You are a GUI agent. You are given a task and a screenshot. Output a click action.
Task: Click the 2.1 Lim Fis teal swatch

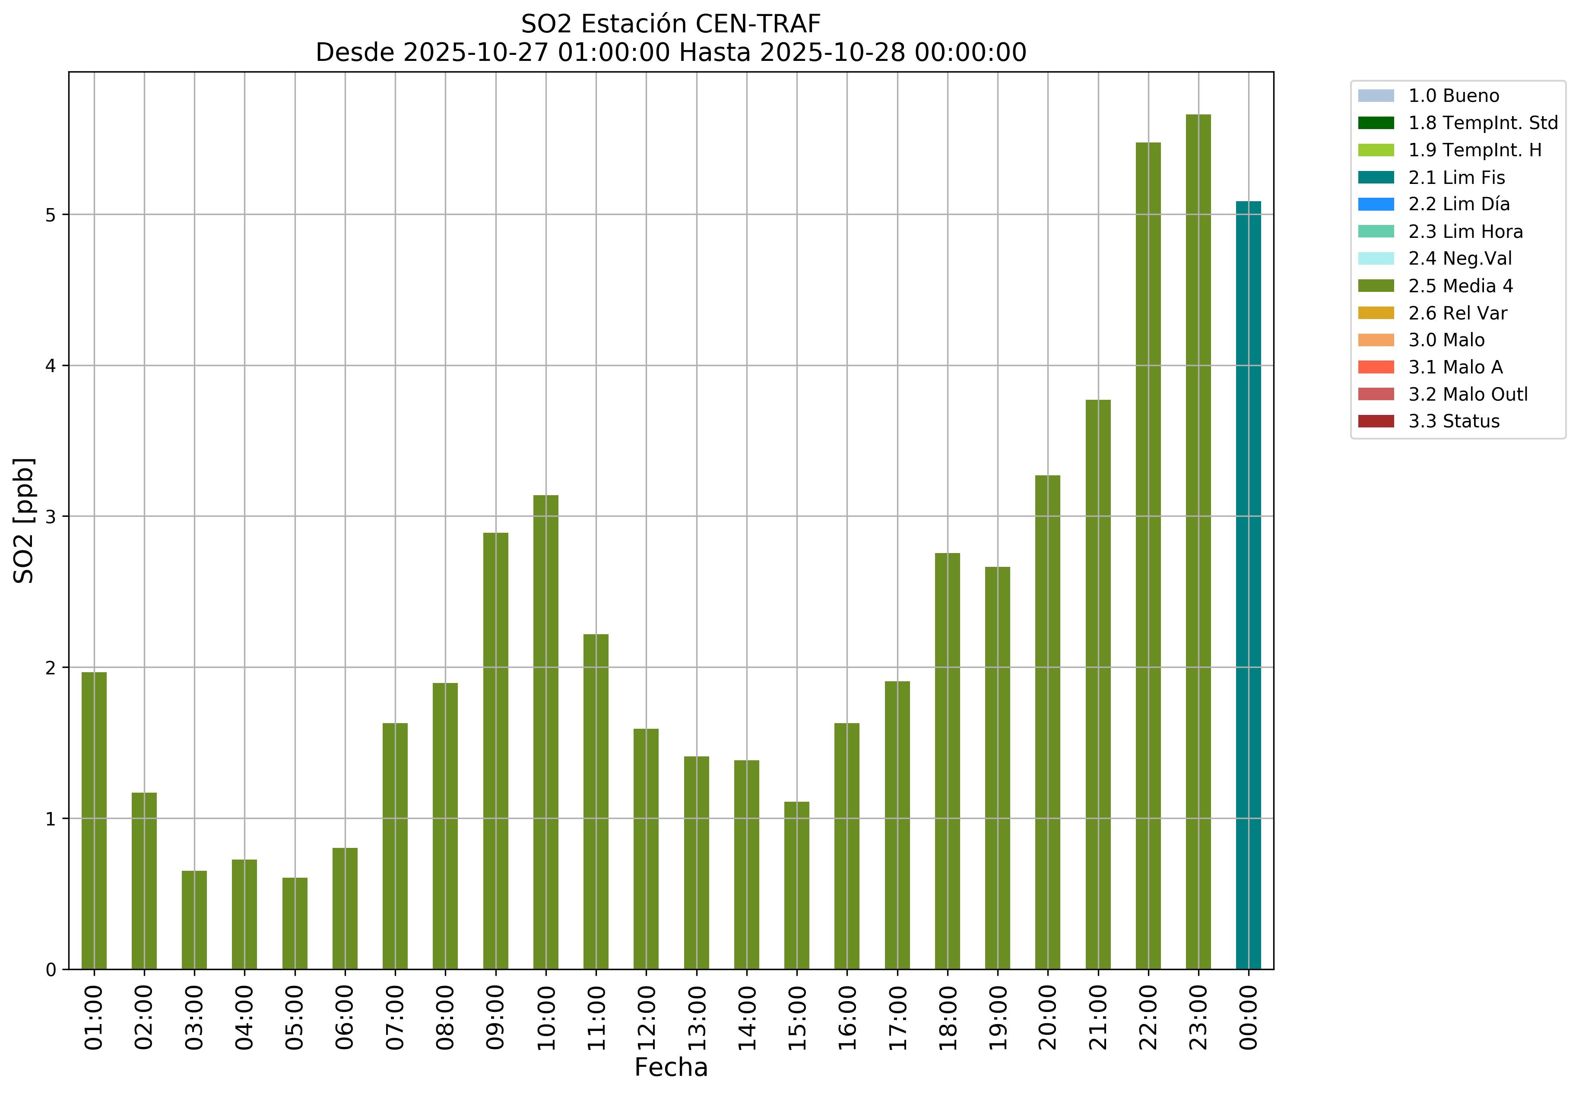coord(1376,177)
